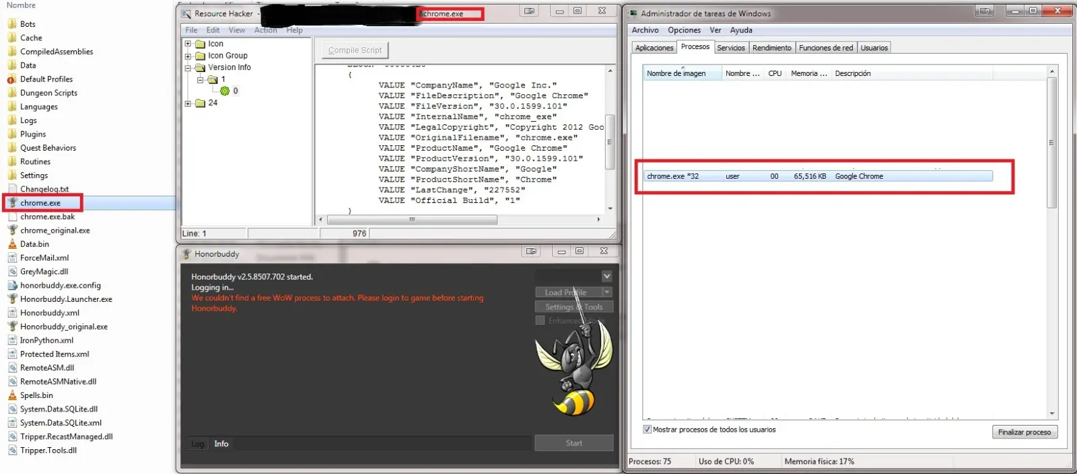Screen dimensions: 1077x474
Task: Open the File menu in Resource Hacker
Action: click(191, 30)
